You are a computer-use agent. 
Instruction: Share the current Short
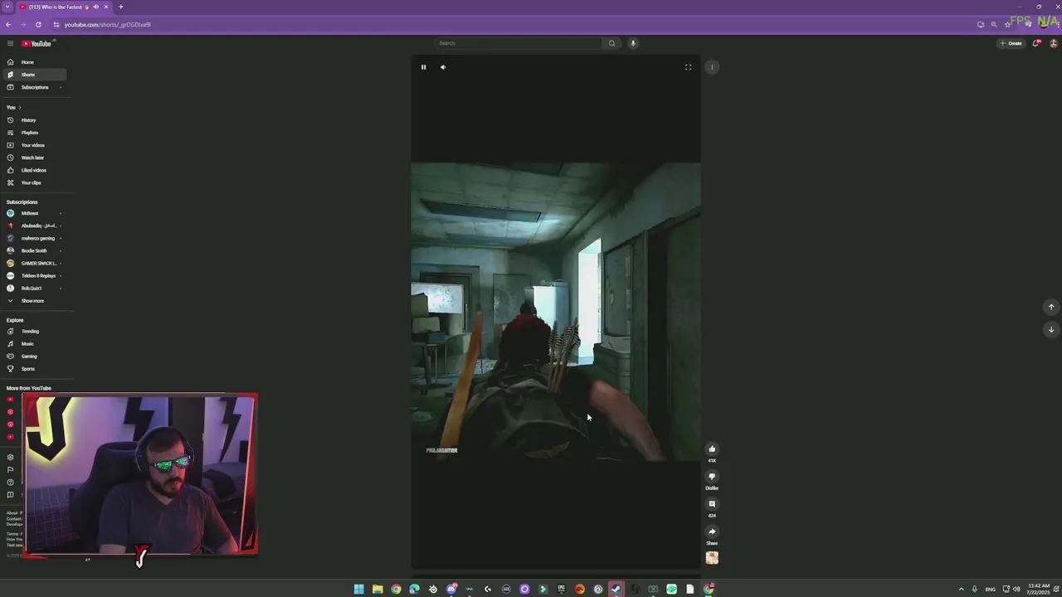[x=712, y=531]
